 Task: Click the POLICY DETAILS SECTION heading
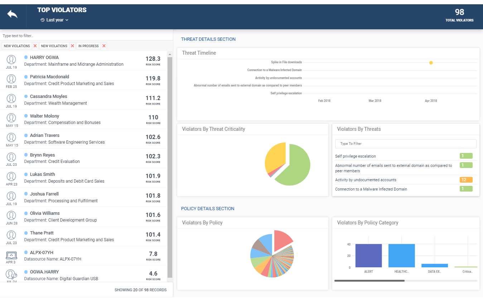pyautogui.click(x=208, y=209)
